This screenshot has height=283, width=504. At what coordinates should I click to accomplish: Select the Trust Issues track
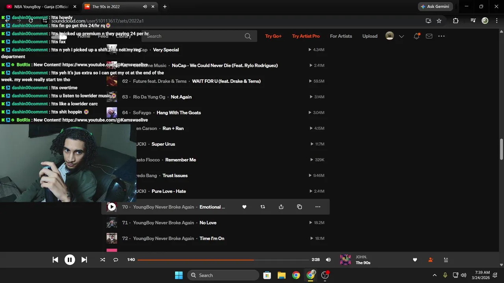175,176
